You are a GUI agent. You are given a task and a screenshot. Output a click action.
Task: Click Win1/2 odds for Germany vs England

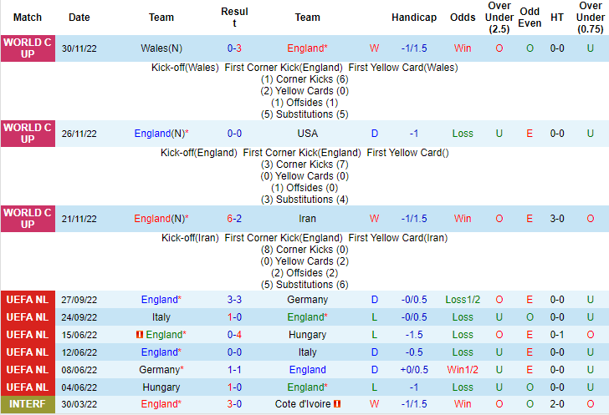[x=462, y=370]
